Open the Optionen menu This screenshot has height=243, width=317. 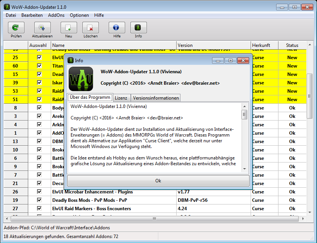click(79, 15)
